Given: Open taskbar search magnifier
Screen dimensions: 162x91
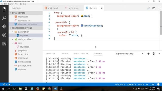Looking at the screenshot, I should click(9, 89).
